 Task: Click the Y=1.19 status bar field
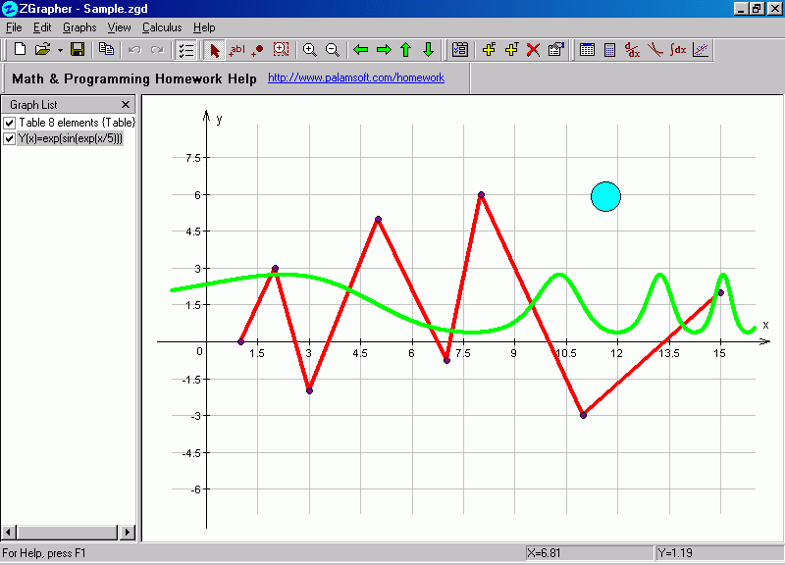(x=719, y=553)
